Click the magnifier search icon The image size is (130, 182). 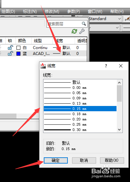(x=84, y=24)
